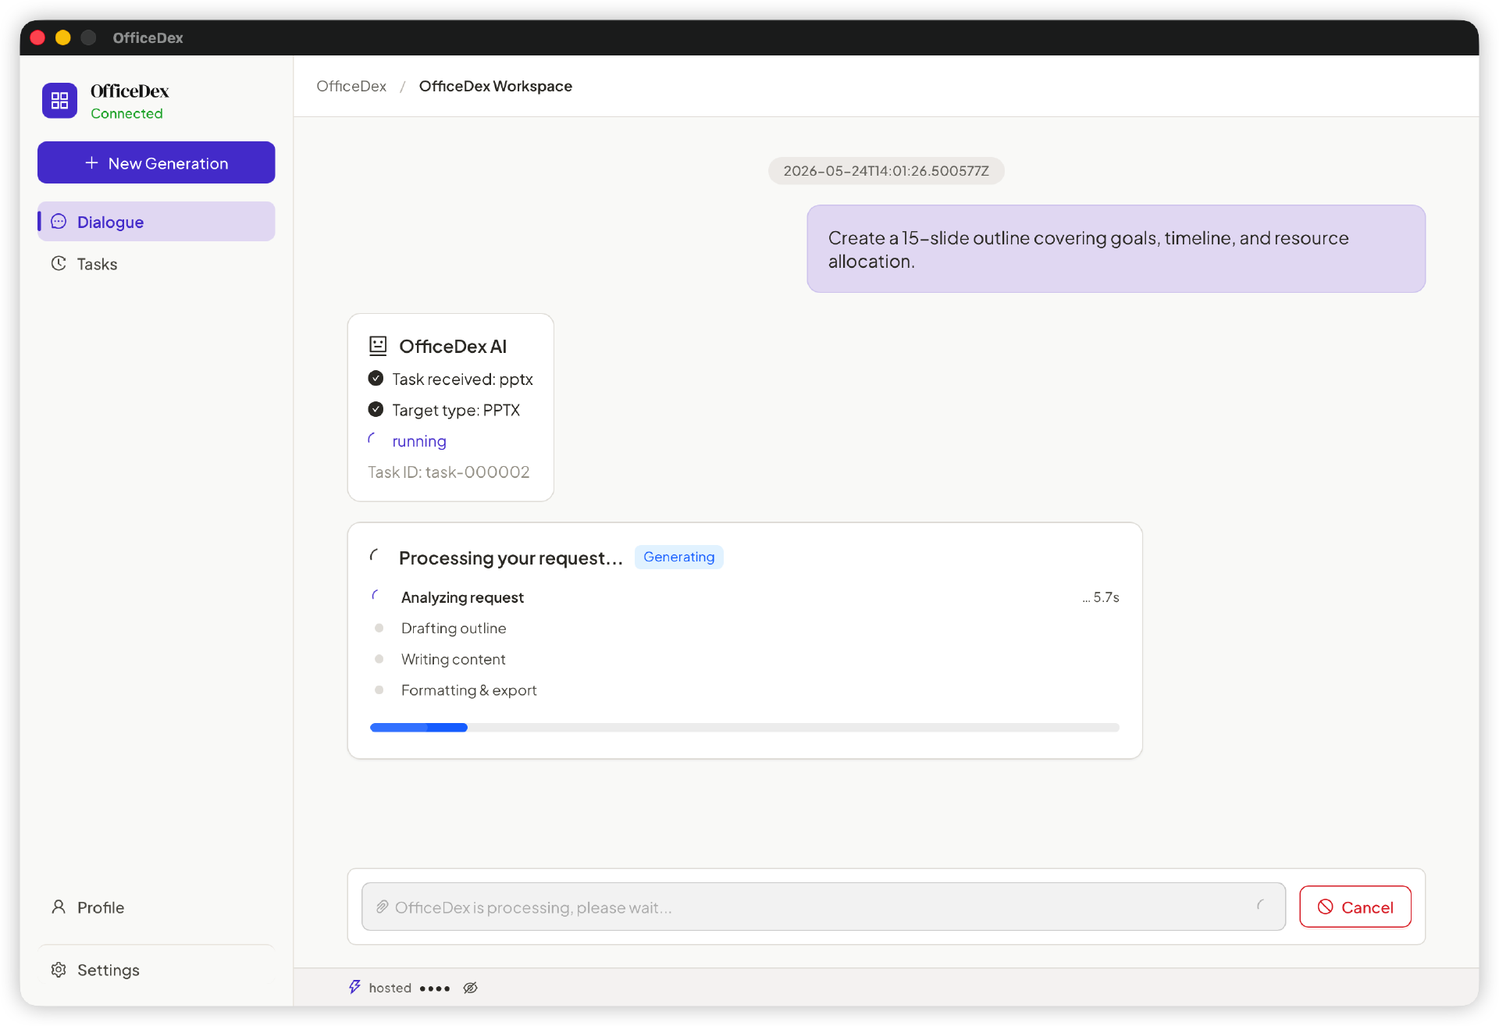The height and width of the screenshot is (1026, 1499).
Task: Click the Dialogue chat bubble icon
Action: coord(59,222)
